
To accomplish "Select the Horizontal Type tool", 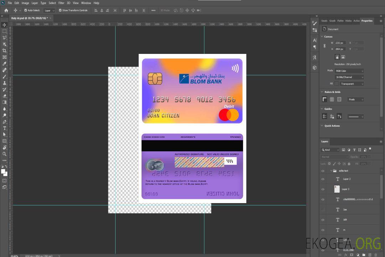I will [4, 128].
